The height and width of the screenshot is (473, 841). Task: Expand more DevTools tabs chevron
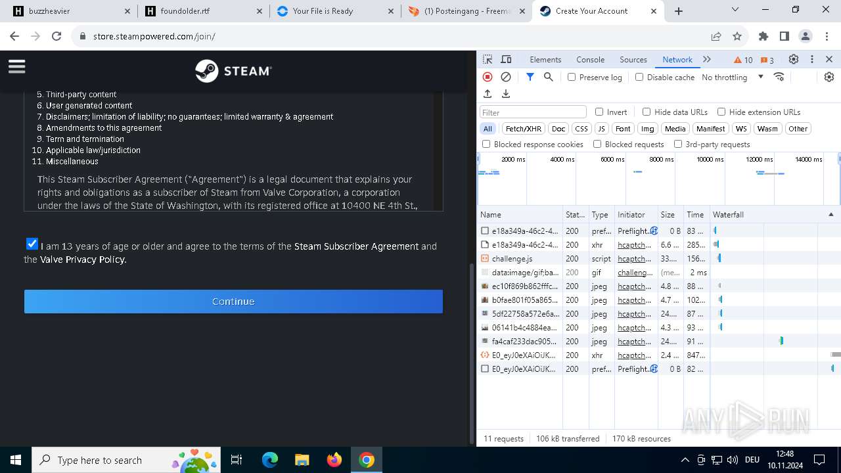coord(707,59)
